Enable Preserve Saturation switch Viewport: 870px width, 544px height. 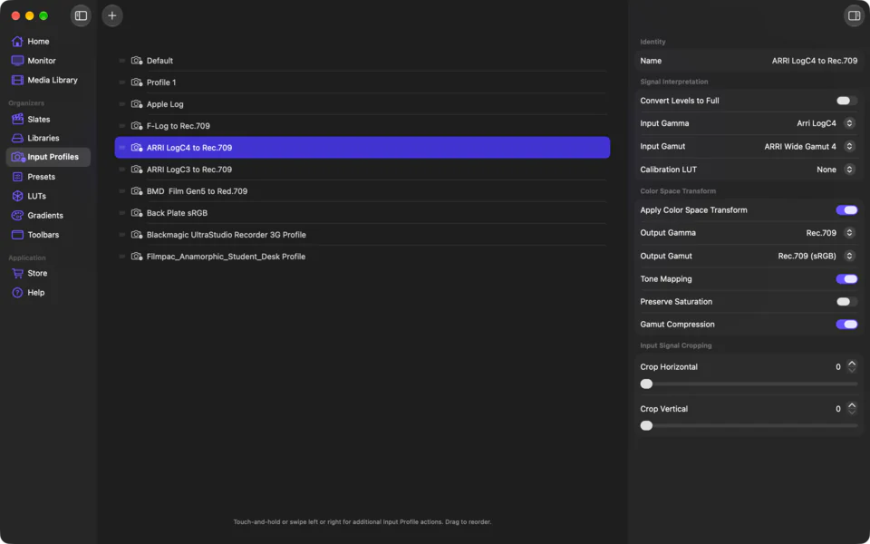pos(846,301)
